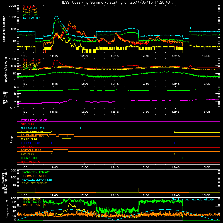Select the GAP_FLAG label
Image resolution: width=223 pixels, height=223 pixels.
pos(27,124)
